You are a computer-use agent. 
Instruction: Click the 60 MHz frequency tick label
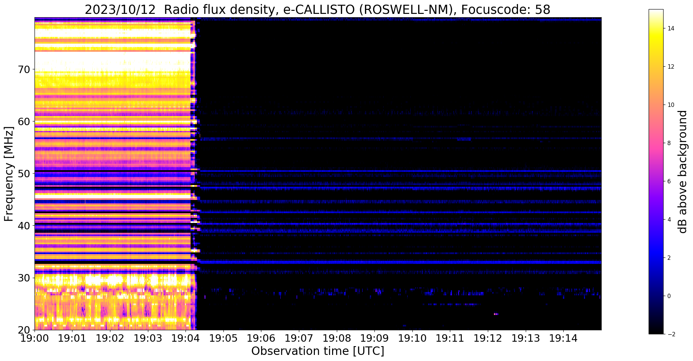pyautogui.click(x=24, y=121)
